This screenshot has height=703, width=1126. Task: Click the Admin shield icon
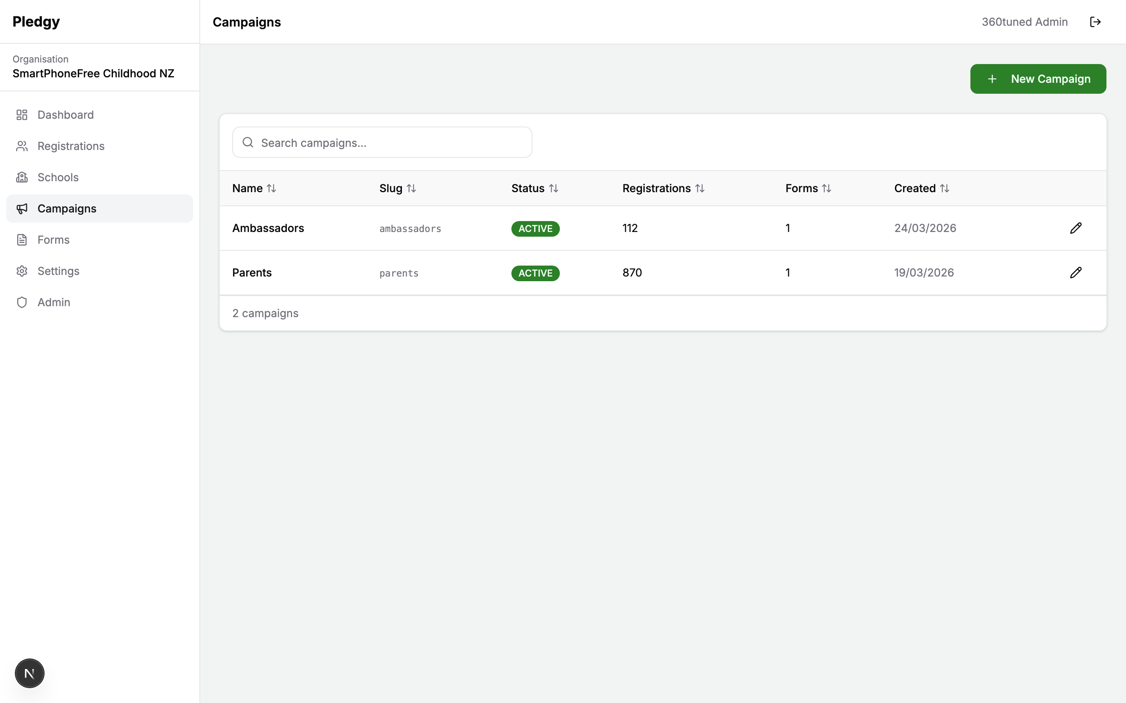click(x=22, y=302)
